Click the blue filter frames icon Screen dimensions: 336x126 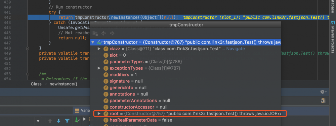(x=67, y=121)
